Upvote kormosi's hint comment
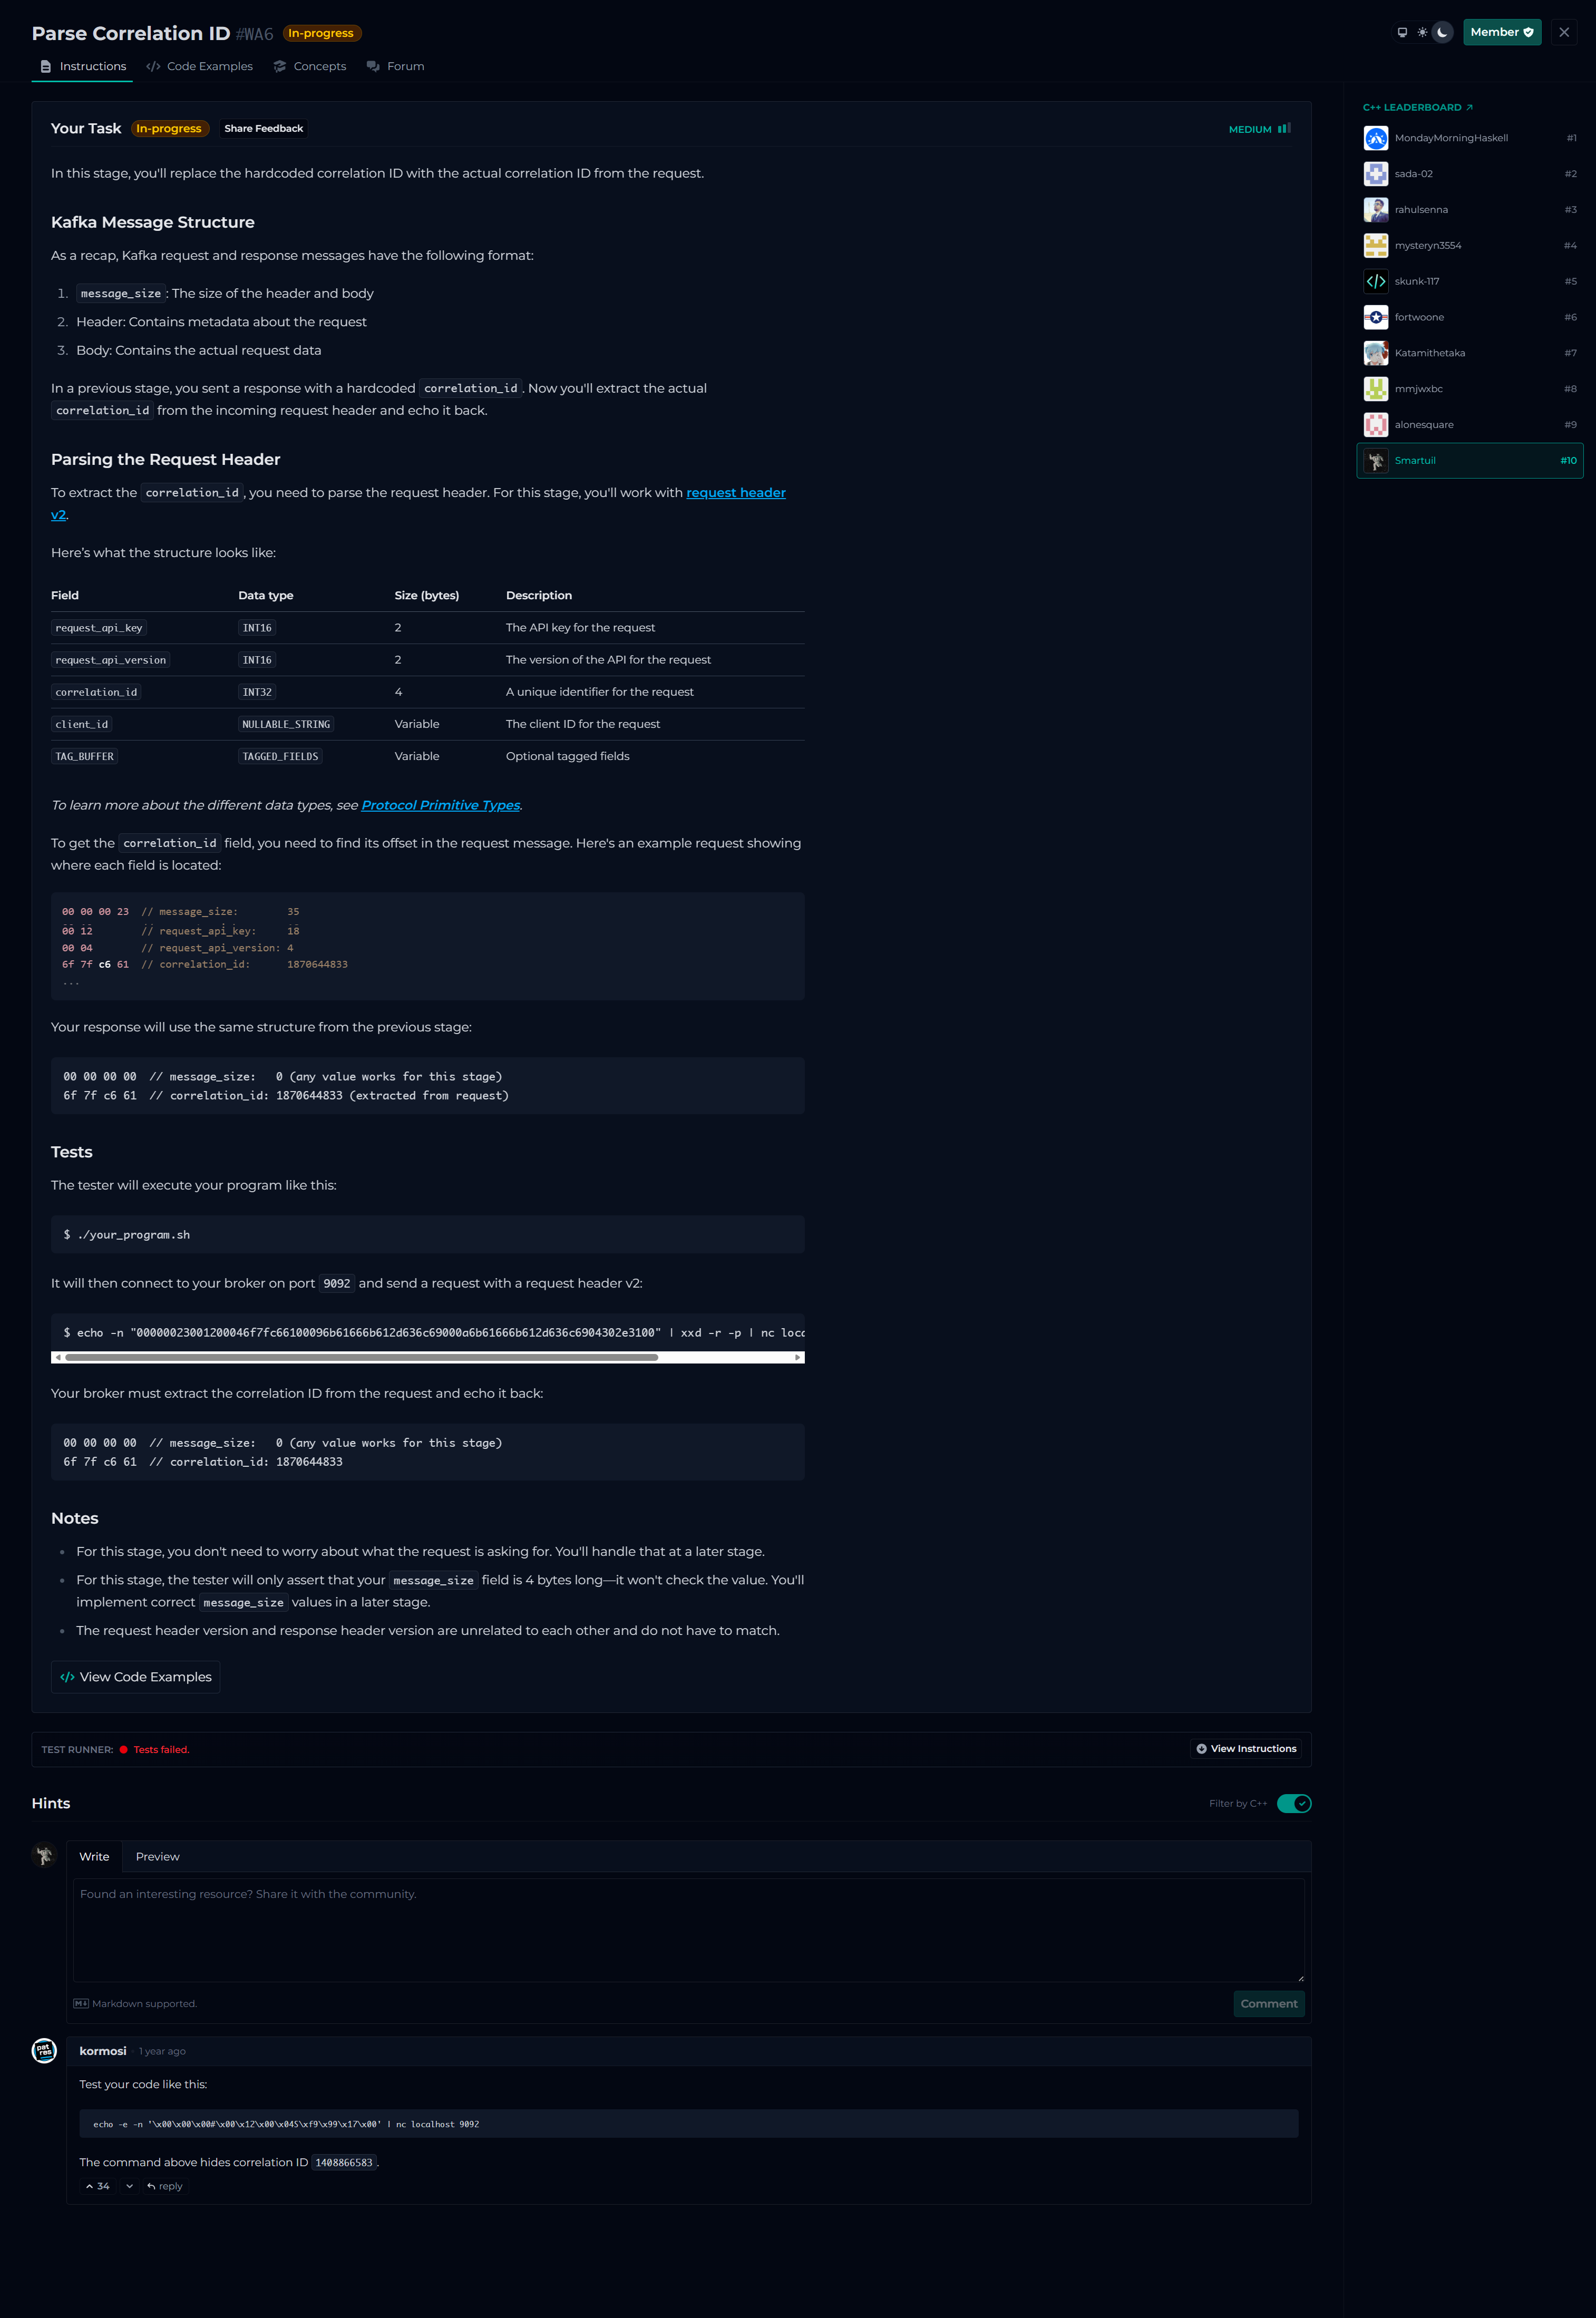The image size is (1596, 2318). coord(97,2186)
